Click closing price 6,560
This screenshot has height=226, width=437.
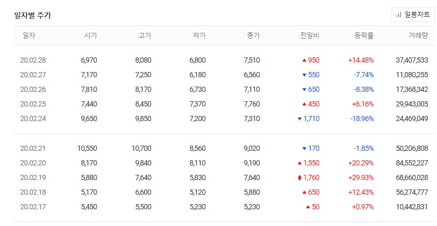(252, 75)
